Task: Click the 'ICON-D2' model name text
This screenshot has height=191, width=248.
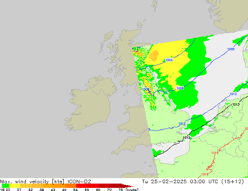Action: click(79, 182)
